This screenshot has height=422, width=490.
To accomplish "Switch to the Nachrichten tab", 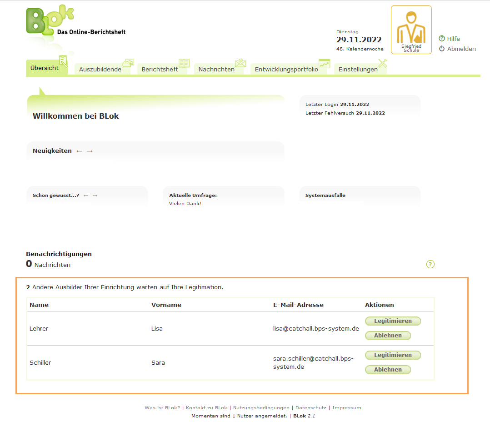I will tap(215, 69).
